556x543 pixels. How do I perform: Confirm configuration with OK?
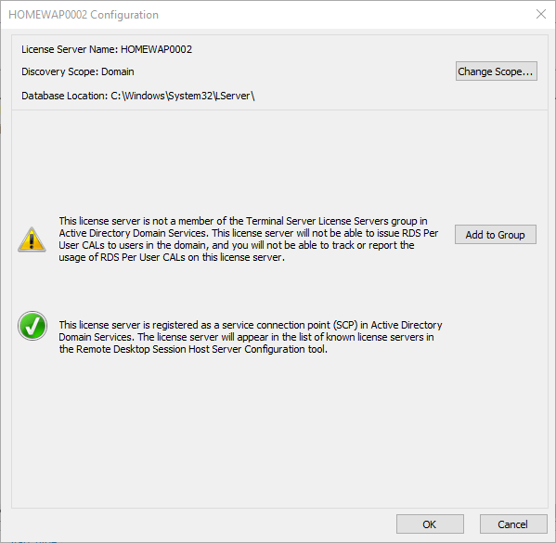click(x=430, y=524)
